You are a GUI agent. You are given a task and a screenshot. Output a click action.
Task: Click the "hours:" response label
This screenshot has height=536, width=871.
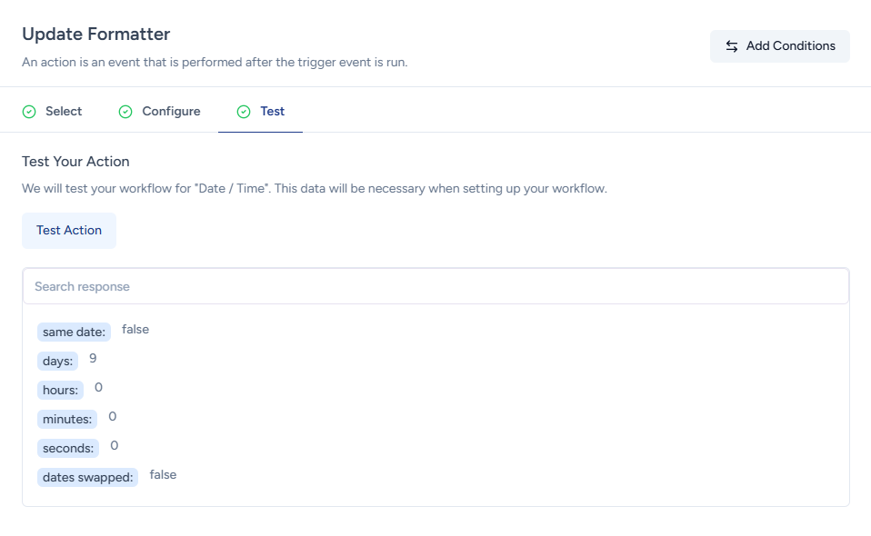tap(60, 391)
